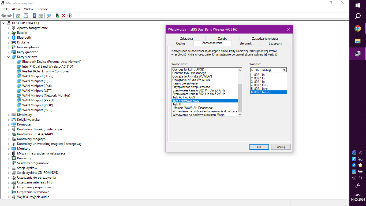366x206 pixels.
Task: Click the Anuluj button
Action: (281, 147)
